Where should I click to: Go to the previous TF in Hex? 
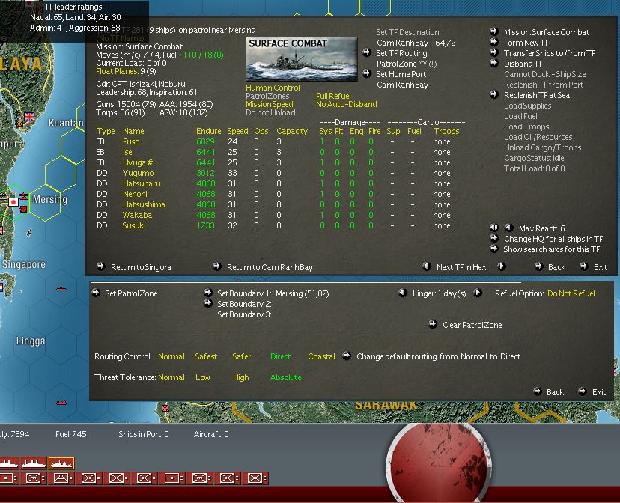pyautogui.click(x=426, y=266)
